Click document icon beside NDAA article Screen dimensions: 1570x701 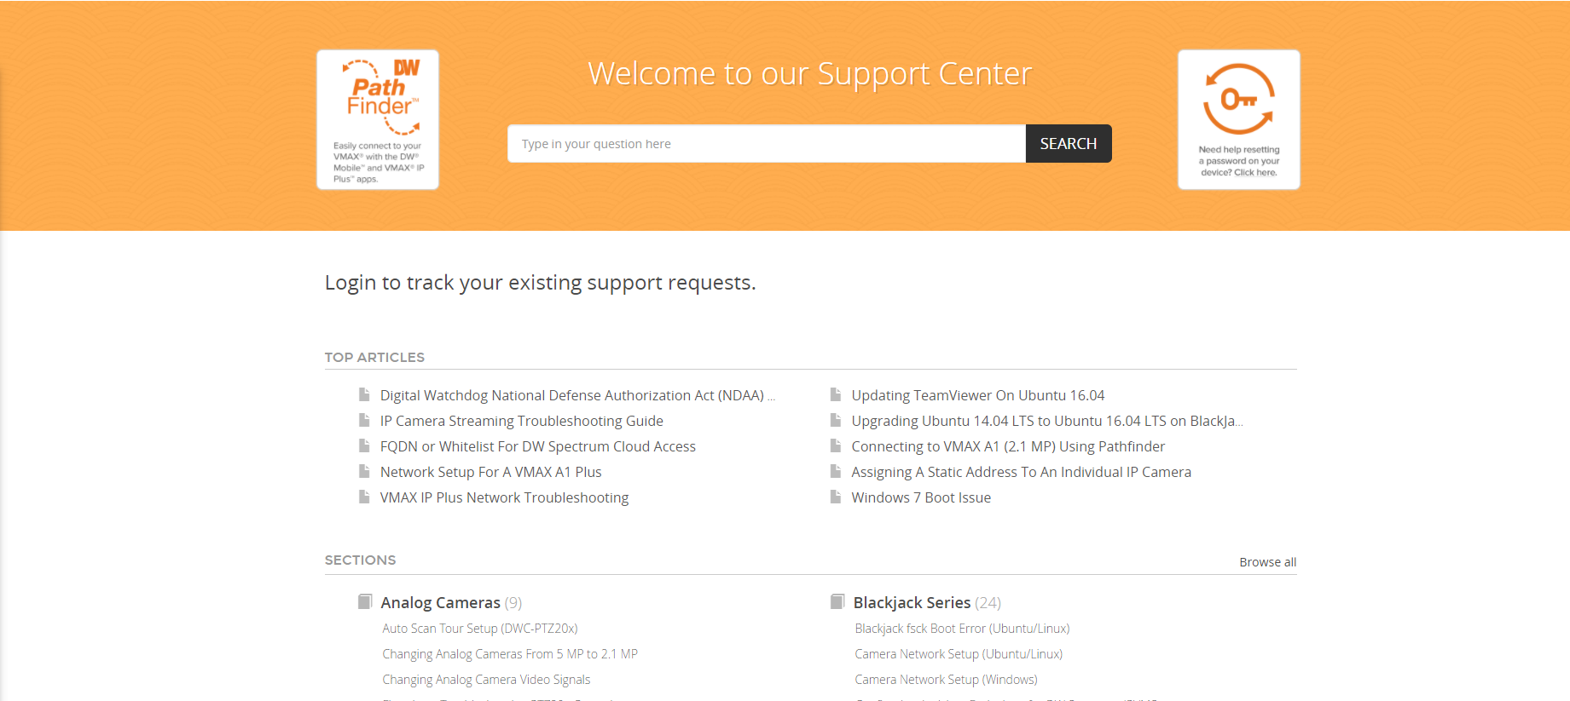(364, 394)
